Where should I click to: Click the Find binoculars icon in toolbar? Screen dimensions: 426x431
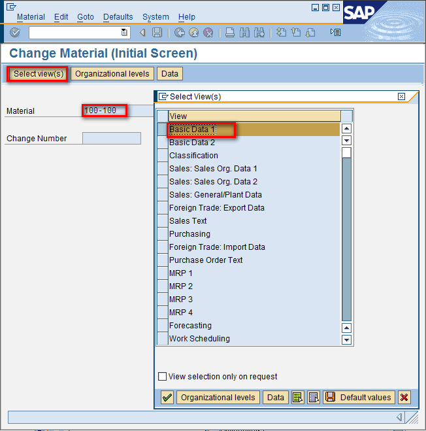tap(245, 33)
